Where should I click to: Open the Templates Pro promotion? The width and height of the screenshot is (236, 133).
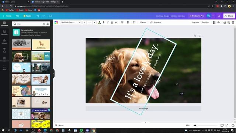point(31,33)
